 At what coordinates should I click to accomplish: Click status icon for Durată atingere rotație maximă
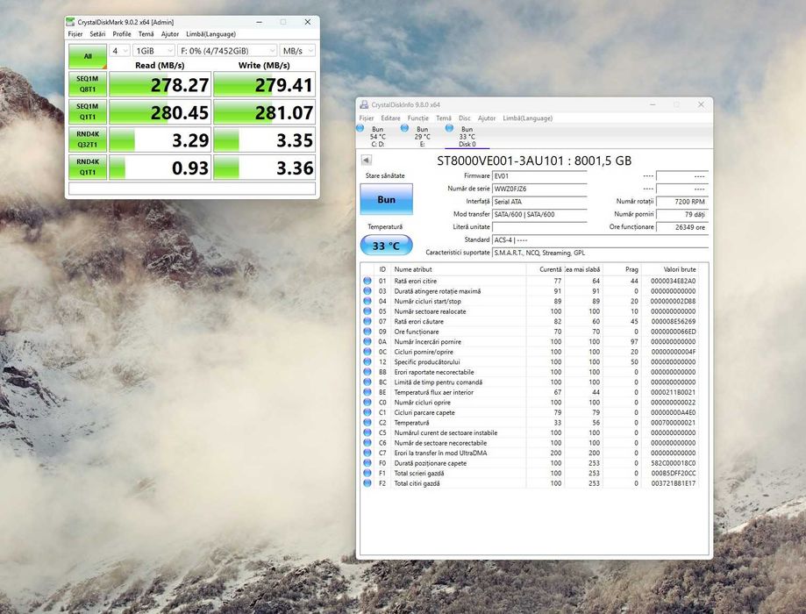point(367,291)
